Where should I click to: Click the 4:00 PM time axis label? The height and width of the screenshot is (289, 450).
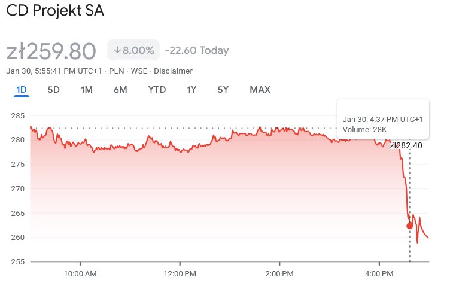(x=379, y=274)
